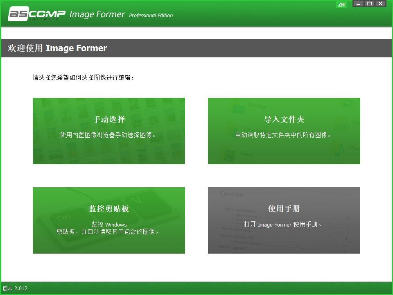This screenshot has width=393, height=295.
Task: Maximize the Image Former window
Action: (370, 4)
